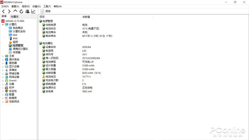249x140 pixels.
Task: Switch to the 菜单 tab
Action: 4,16
